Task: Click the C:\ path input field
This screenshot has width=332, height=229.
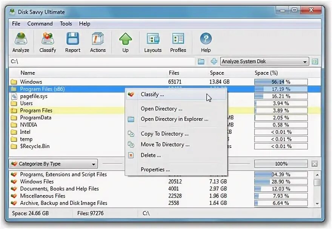Action: 102,62
